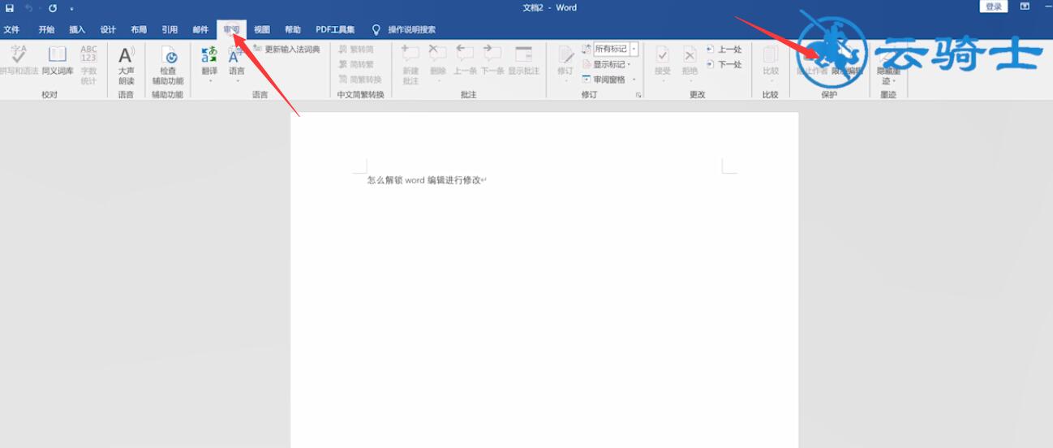Click 新建批注 new comment icon

[410, 65]
